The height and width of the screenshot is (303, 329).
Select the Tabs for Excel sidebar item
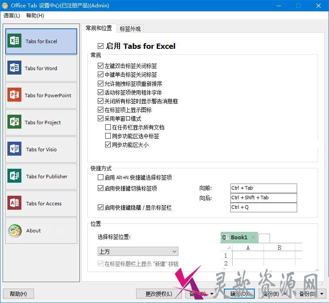coord(41,41)
